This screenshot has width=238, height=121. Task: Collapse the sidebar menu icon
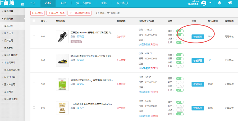[x=22, y=5]
